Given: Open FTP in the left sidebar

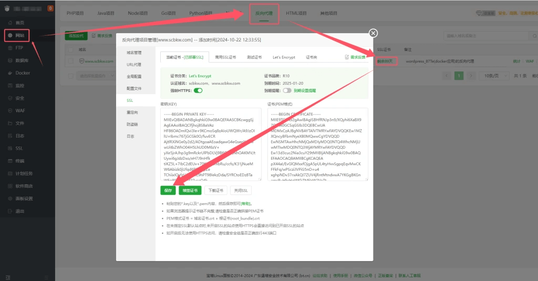Looking at the screenshot, I should click(19, 48).
